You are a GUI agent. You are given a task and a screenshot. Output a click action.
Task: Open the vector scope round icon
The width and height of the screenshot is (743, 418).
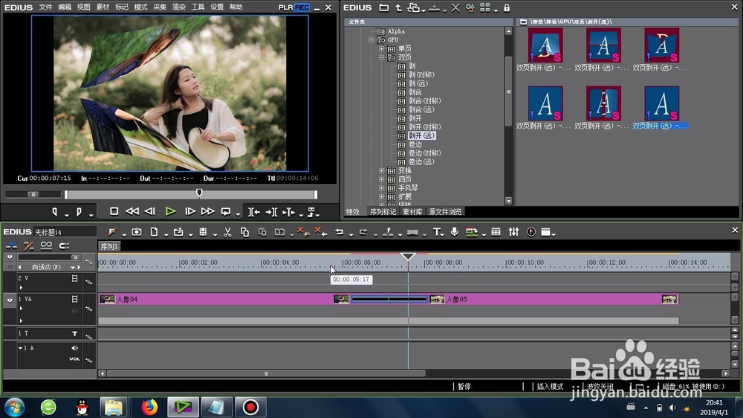(531, 232)
